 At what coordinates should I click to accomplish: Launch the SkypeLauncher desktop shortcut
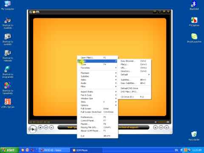(194, 38)
